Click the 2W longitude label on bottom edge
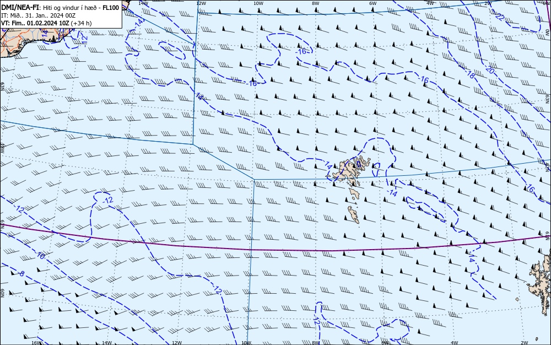Screen dimensions: 551x345 coord(525,343)
